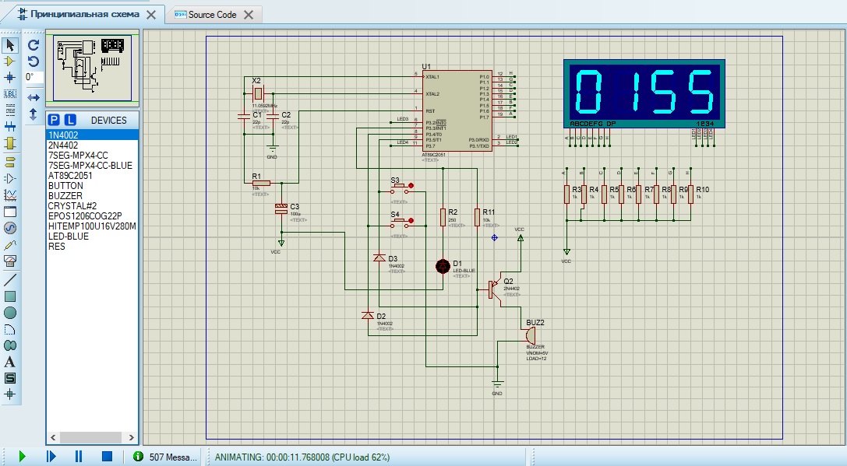Select HITEMP100U16V280M in the devices list
This screenshot has height=466, width=847.
[93, 226]
